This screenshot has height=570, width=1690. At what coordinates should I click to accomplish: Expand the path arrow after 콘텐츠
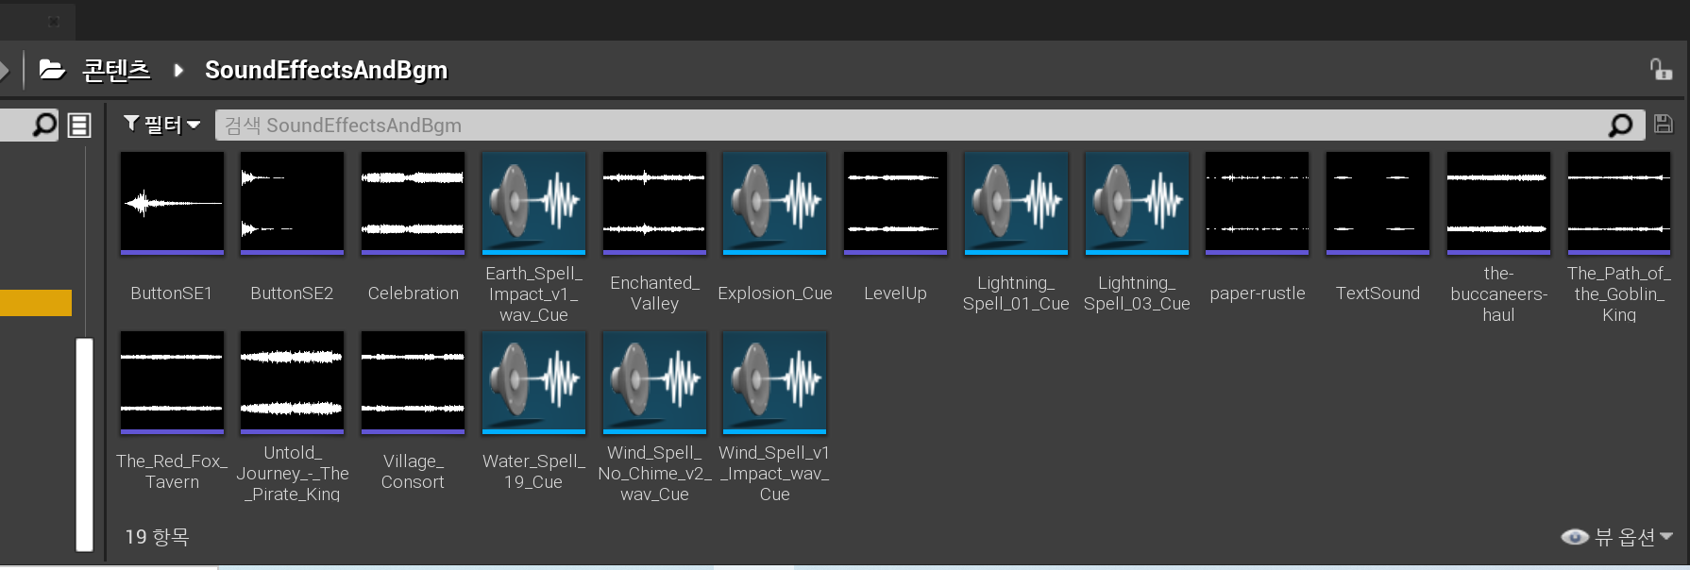178,70
